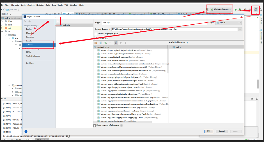The image size is (264, 142).
Task: Add copy of element in output layout
Action: [105, 43]
